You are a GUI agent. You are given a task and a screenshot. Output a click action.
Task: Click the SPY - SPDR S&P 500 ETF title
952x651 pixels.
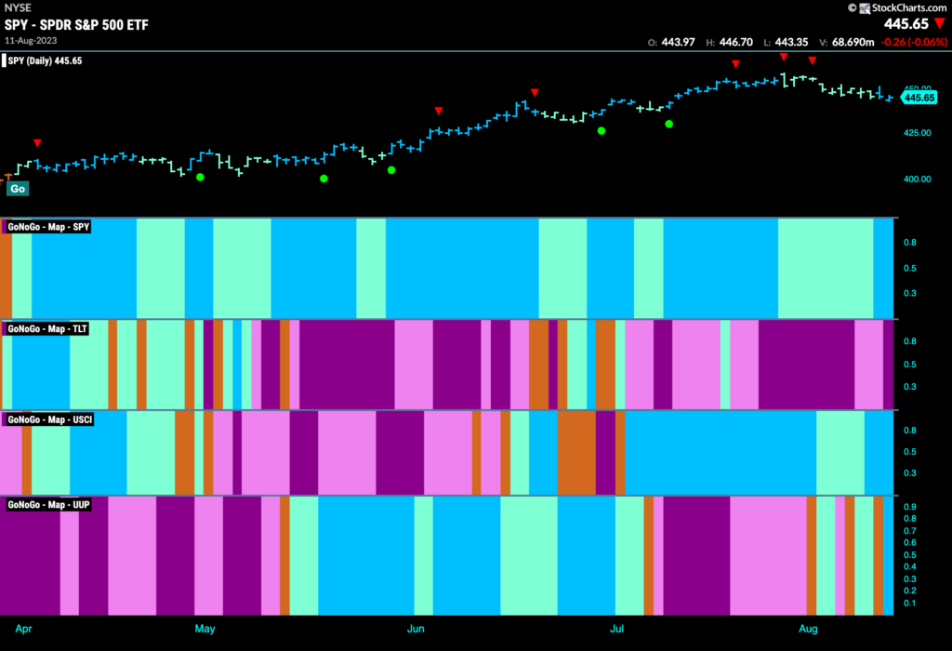tap(76, 25)
